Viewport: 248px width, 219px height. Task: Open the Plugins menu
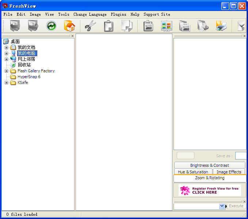(118, 15)
